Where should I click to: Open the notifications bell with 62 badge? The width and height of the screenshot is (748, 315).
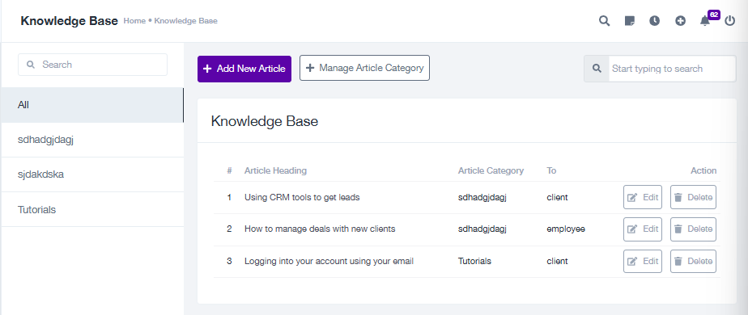pos(705,21)
